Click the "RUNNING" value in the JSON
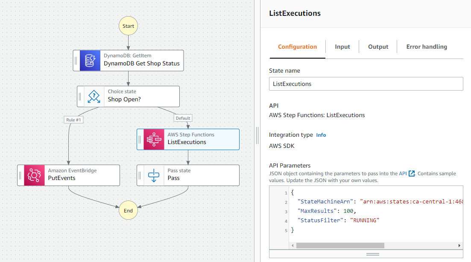Image resolution: width=471 pixels, height=262 pixels. tap(365, 220)
